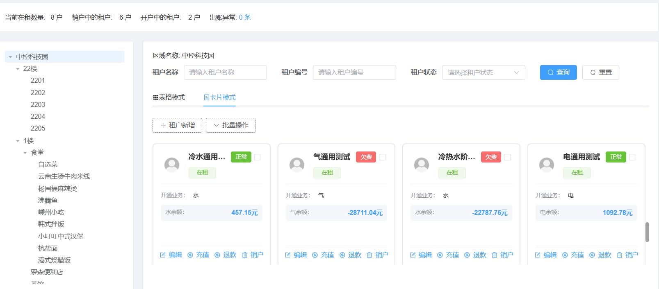Screen dimensions: 659x289
Task: Select 港式烧腊饭 in tree
Action: pyautogui.click(x=55, y=260)
